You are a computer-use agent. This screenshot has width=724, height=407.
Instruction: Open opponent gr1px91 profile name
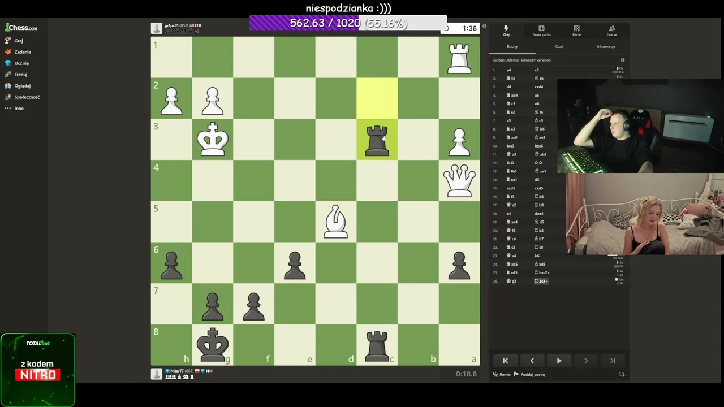coord(172,25)
